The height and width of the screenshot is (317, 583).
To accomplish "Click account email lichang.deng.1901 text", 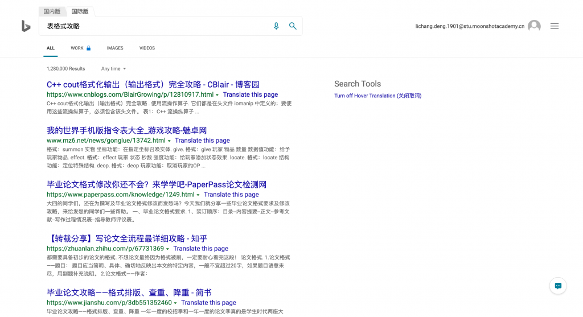I will [470, 26].
